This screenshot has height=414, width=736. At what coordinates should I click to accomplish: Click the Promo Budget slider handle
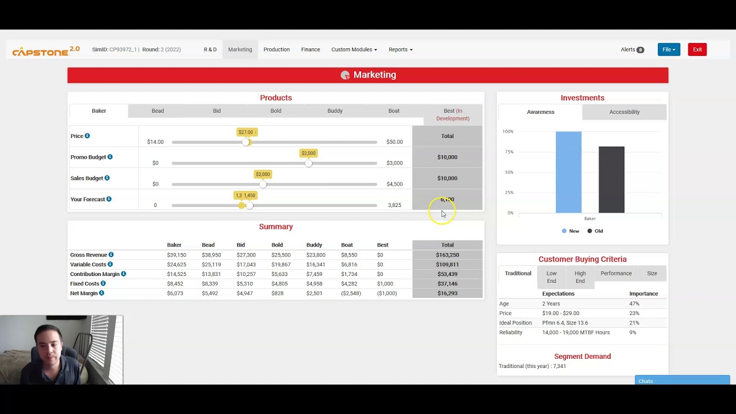(309, 163)
